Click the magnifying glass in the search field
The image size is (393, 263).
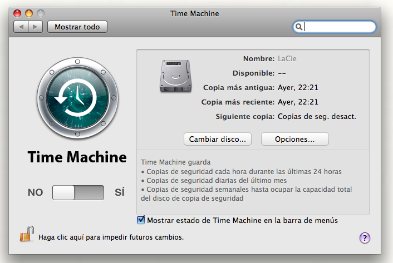coord(298,27)
